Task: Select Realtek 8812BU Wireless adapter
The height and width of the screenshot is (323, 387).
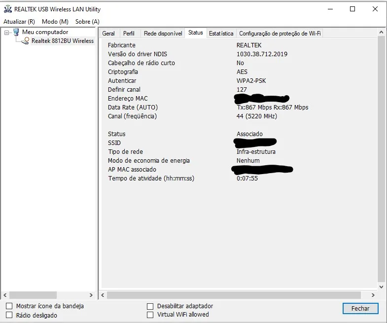Action: tap(63, 41)
